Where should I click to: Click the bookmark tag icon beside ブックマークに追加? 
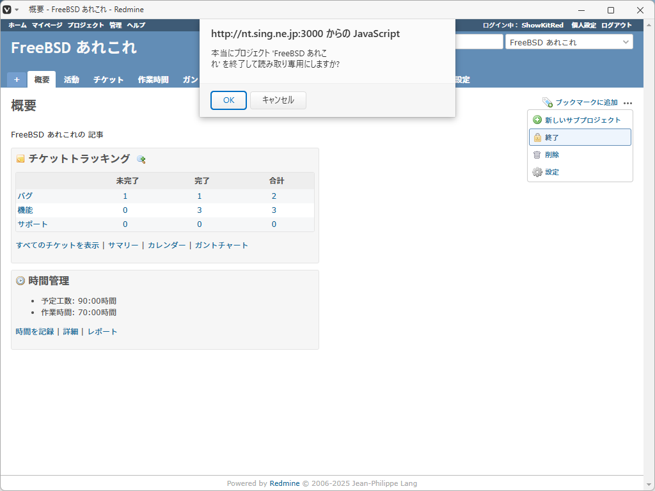548,102
